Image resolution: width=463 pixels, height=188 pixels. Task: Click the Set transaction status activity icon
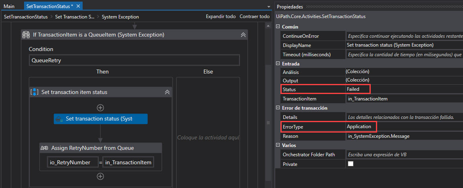(x=59, y=119)
